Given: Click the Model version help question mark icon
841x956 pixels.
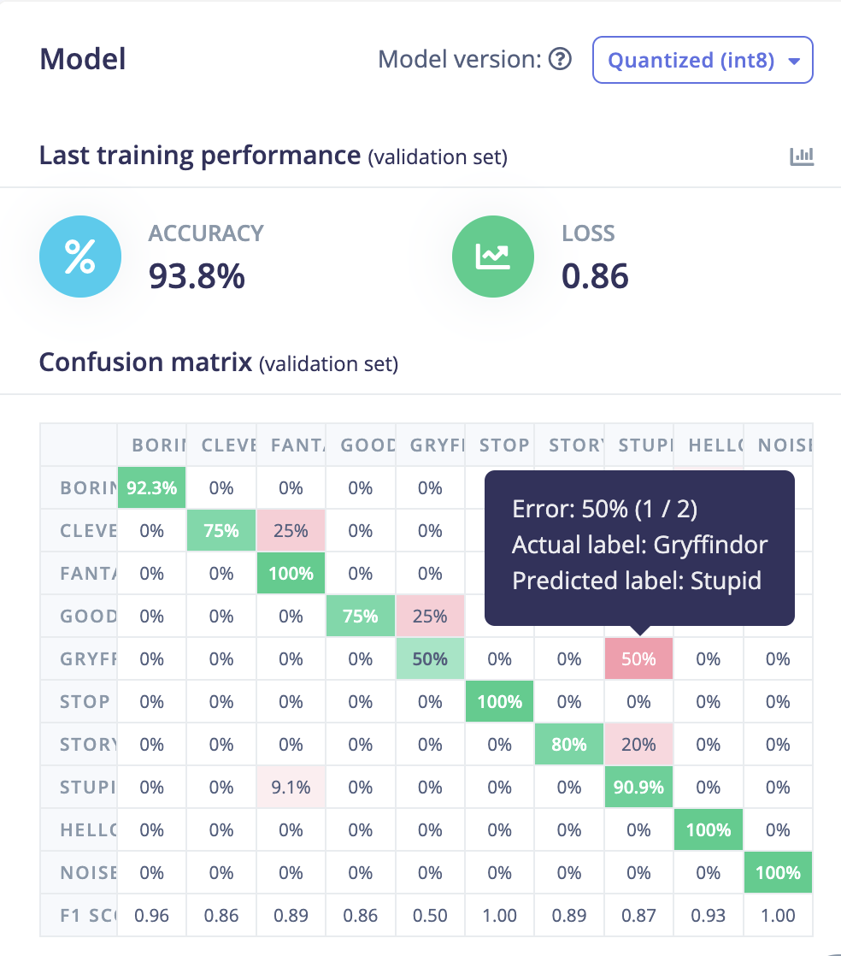Looking at the screenshot, I should click(x=560, y=60).
